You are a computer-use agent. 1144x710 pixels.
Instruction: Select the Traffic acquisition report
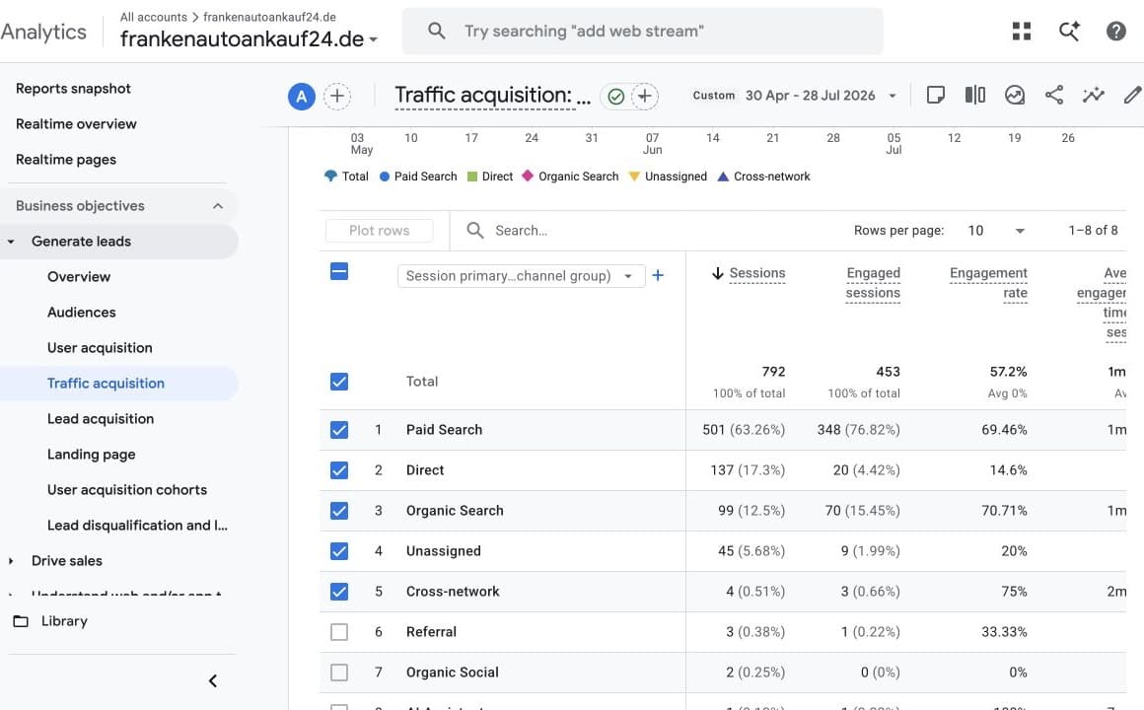click(x=106, y=384)
